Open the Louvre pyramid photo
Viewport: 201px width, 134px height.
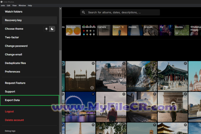pos(111,76)
